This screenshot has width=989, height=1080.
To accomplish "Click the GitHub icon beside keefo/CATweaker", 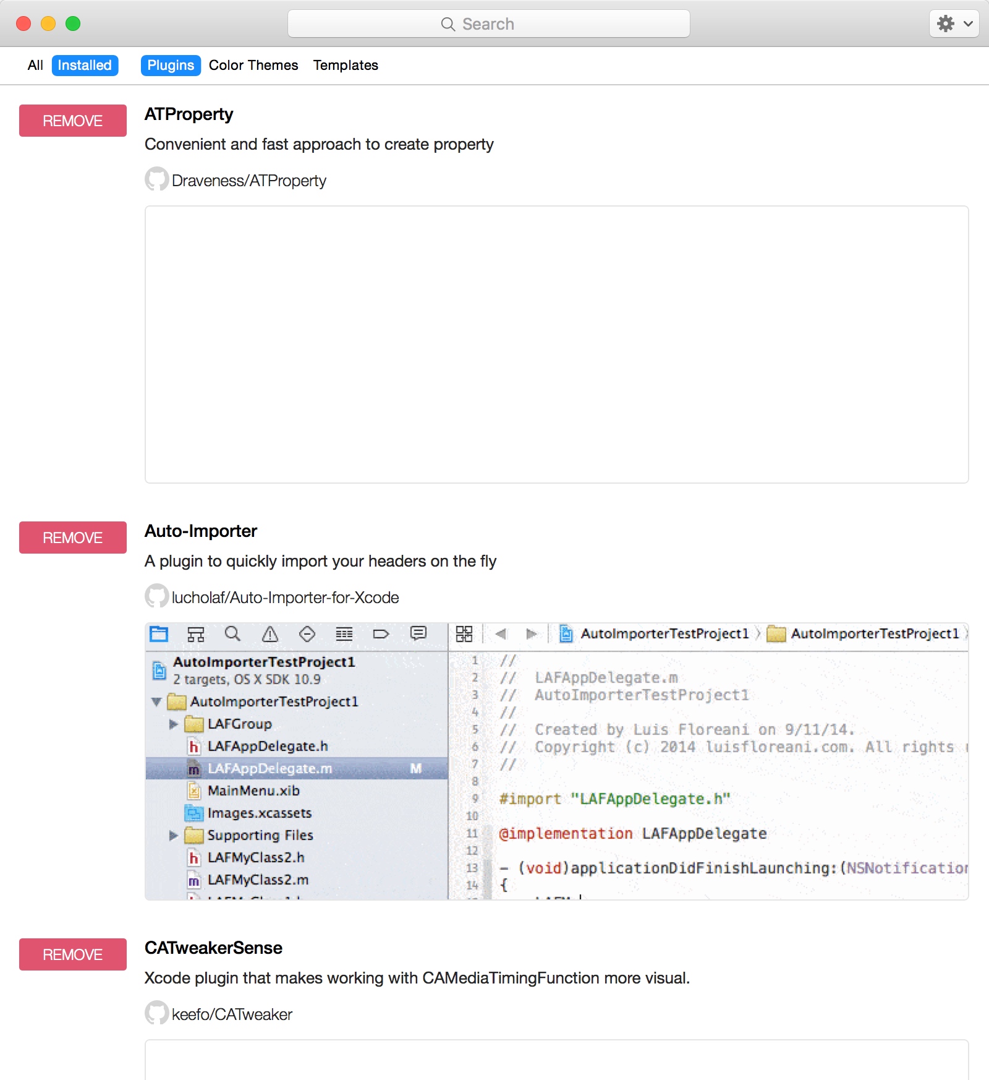I will [156, 1013].
